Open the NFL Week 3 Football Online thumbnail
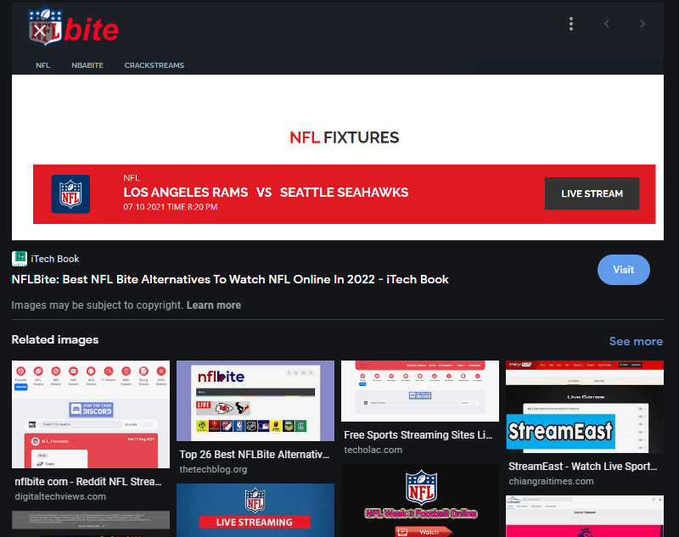This screenshot has height=537, width=679. (x=420, y=501)
